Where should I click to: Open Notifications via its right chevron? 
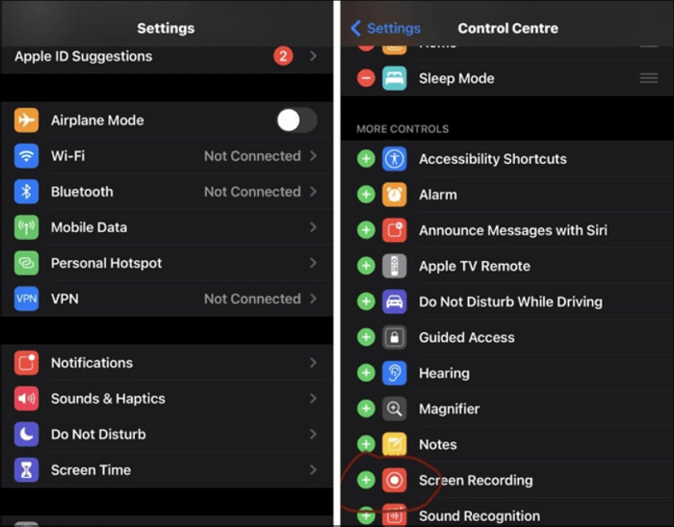[x=314, y=363]
